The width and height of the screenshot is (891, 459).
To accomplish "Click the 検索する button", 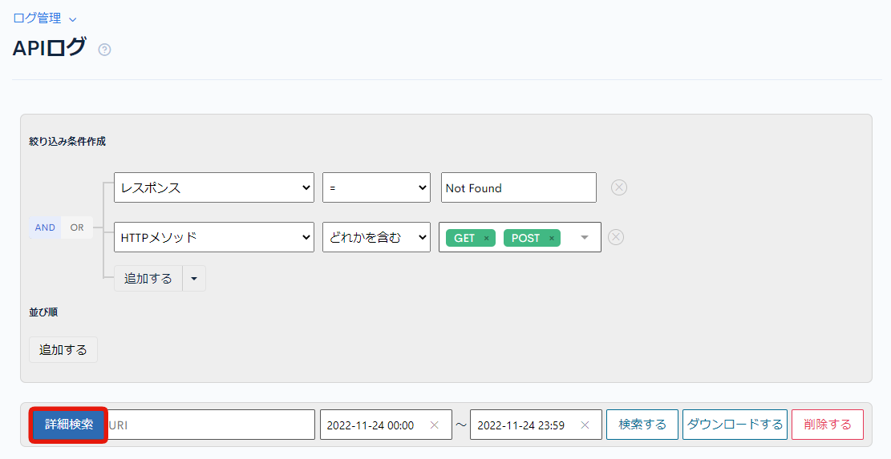I will coord(642,425).
